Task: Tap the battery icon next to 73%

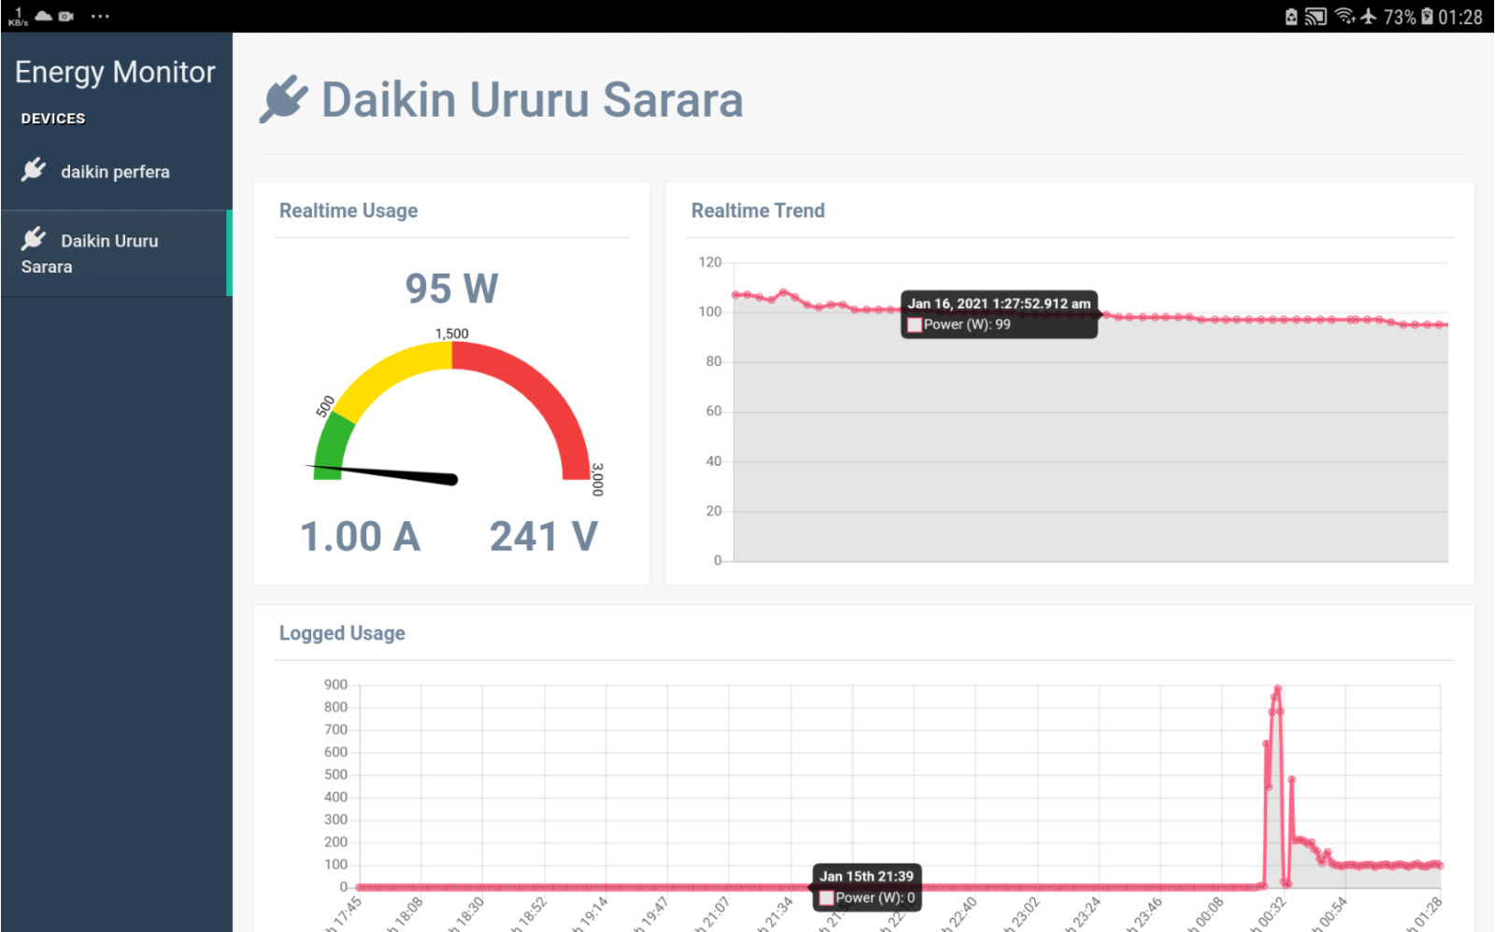Action: (x=1427, y=17)
